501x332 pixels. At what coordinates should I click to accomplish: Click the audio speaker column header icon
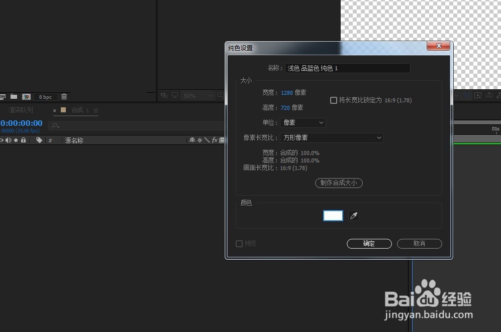(x=9, y=140)
